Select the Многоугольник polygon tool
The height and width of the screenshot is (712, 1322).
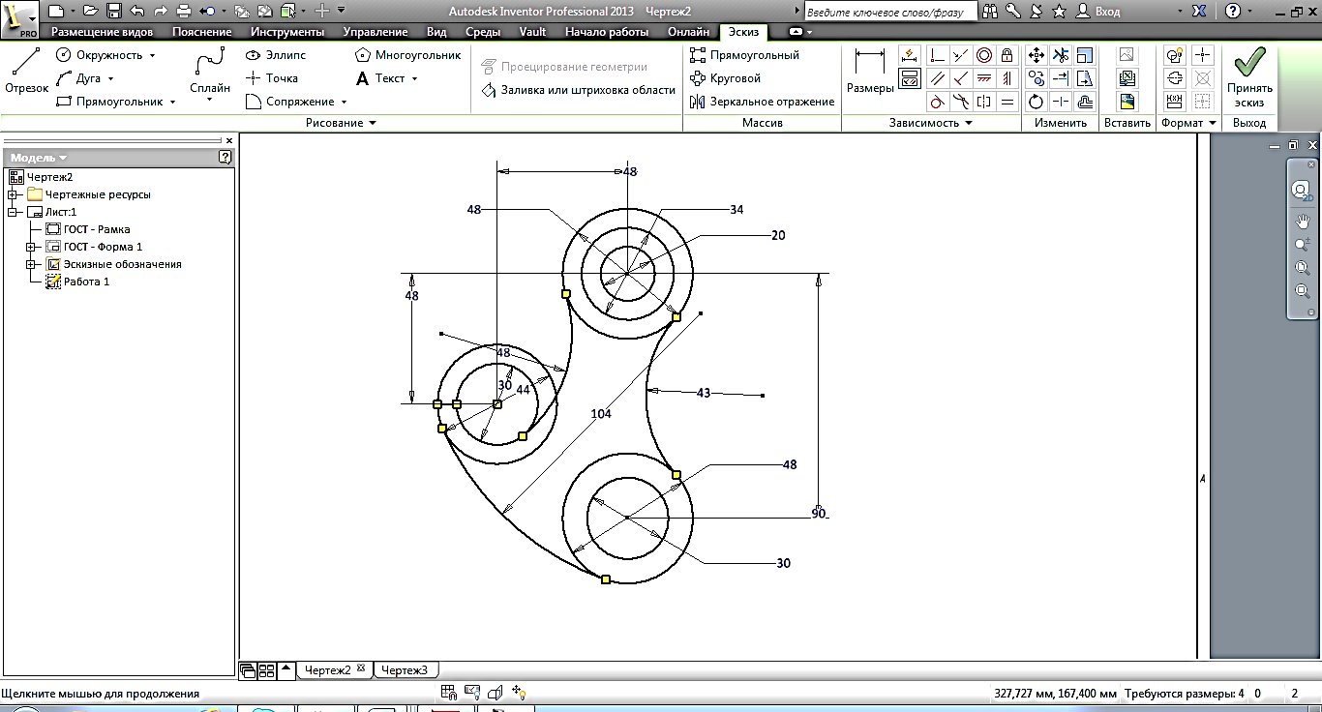click(407, 55)
